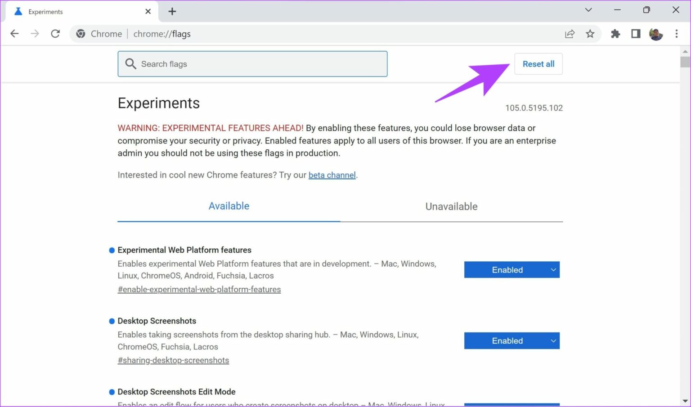Click the share icon in the toolbar
This screenshot has width=691, height=407.
[x=570, y=34]
